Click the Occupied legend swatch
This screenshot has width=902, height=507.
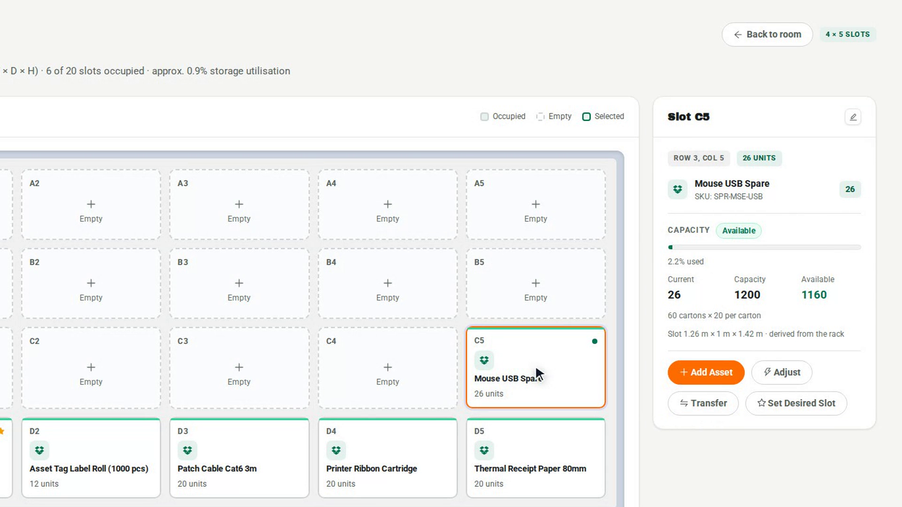coord(484,116)
